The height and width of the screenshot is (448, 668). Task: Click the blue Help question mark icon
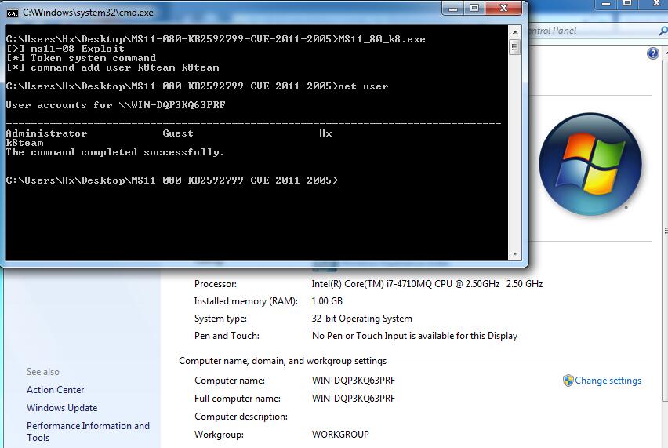653,53
